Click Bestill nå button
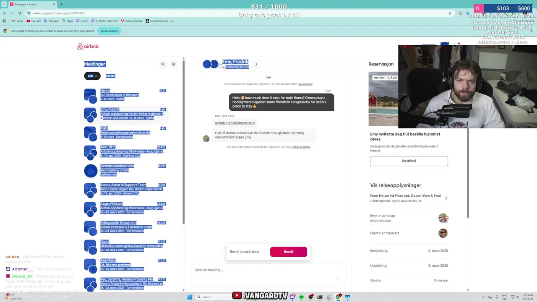Image resolution: width=537 pixels, height=302 pixels. click(x=409, y=161)
